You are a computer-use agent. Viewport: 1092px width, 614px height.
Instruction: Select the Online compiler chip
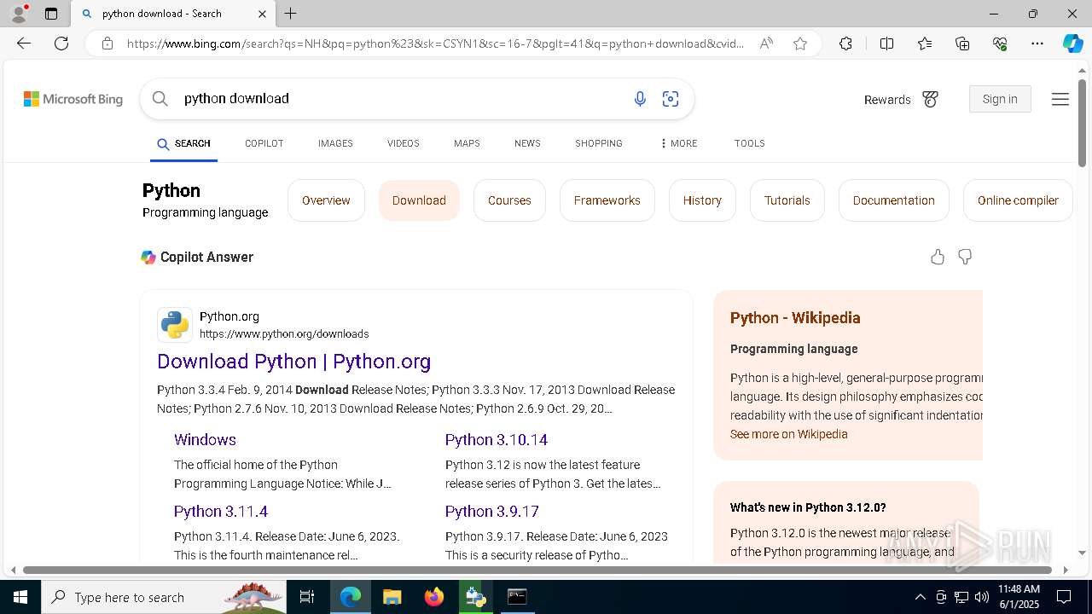pos(1018,200)
